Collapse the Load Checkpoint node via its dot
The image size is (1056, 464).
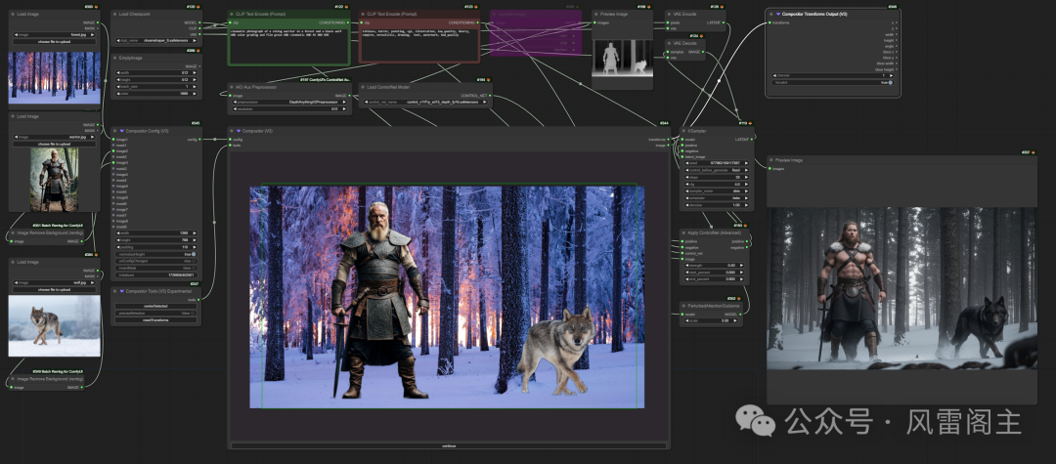(115, 14)
